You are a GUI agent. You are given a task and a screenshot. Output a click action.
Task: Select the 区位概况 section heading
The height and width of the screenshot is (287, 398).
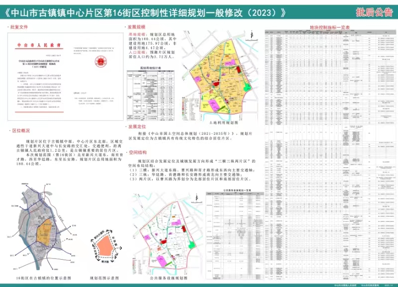tap(21, 130)
